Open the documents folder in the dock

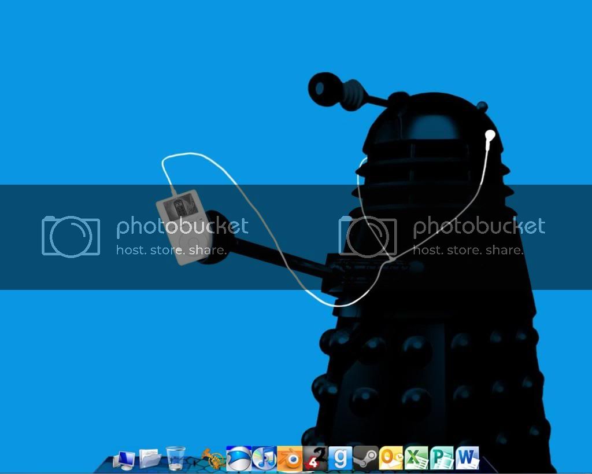point(150,458)
